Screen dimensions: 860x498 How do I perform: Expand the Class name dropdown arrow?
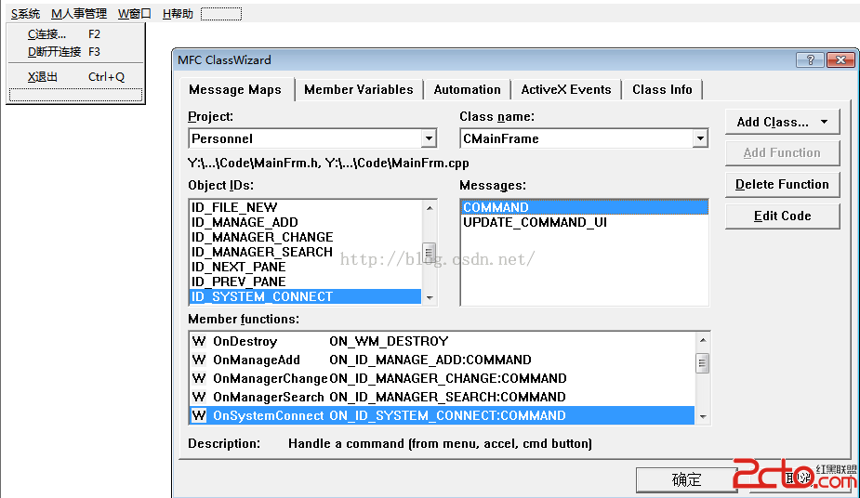700,138
